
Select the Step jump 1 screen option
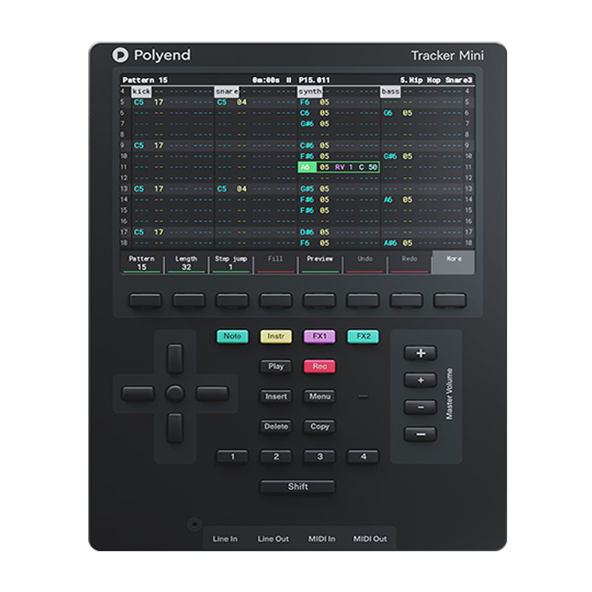coord(231,262)
